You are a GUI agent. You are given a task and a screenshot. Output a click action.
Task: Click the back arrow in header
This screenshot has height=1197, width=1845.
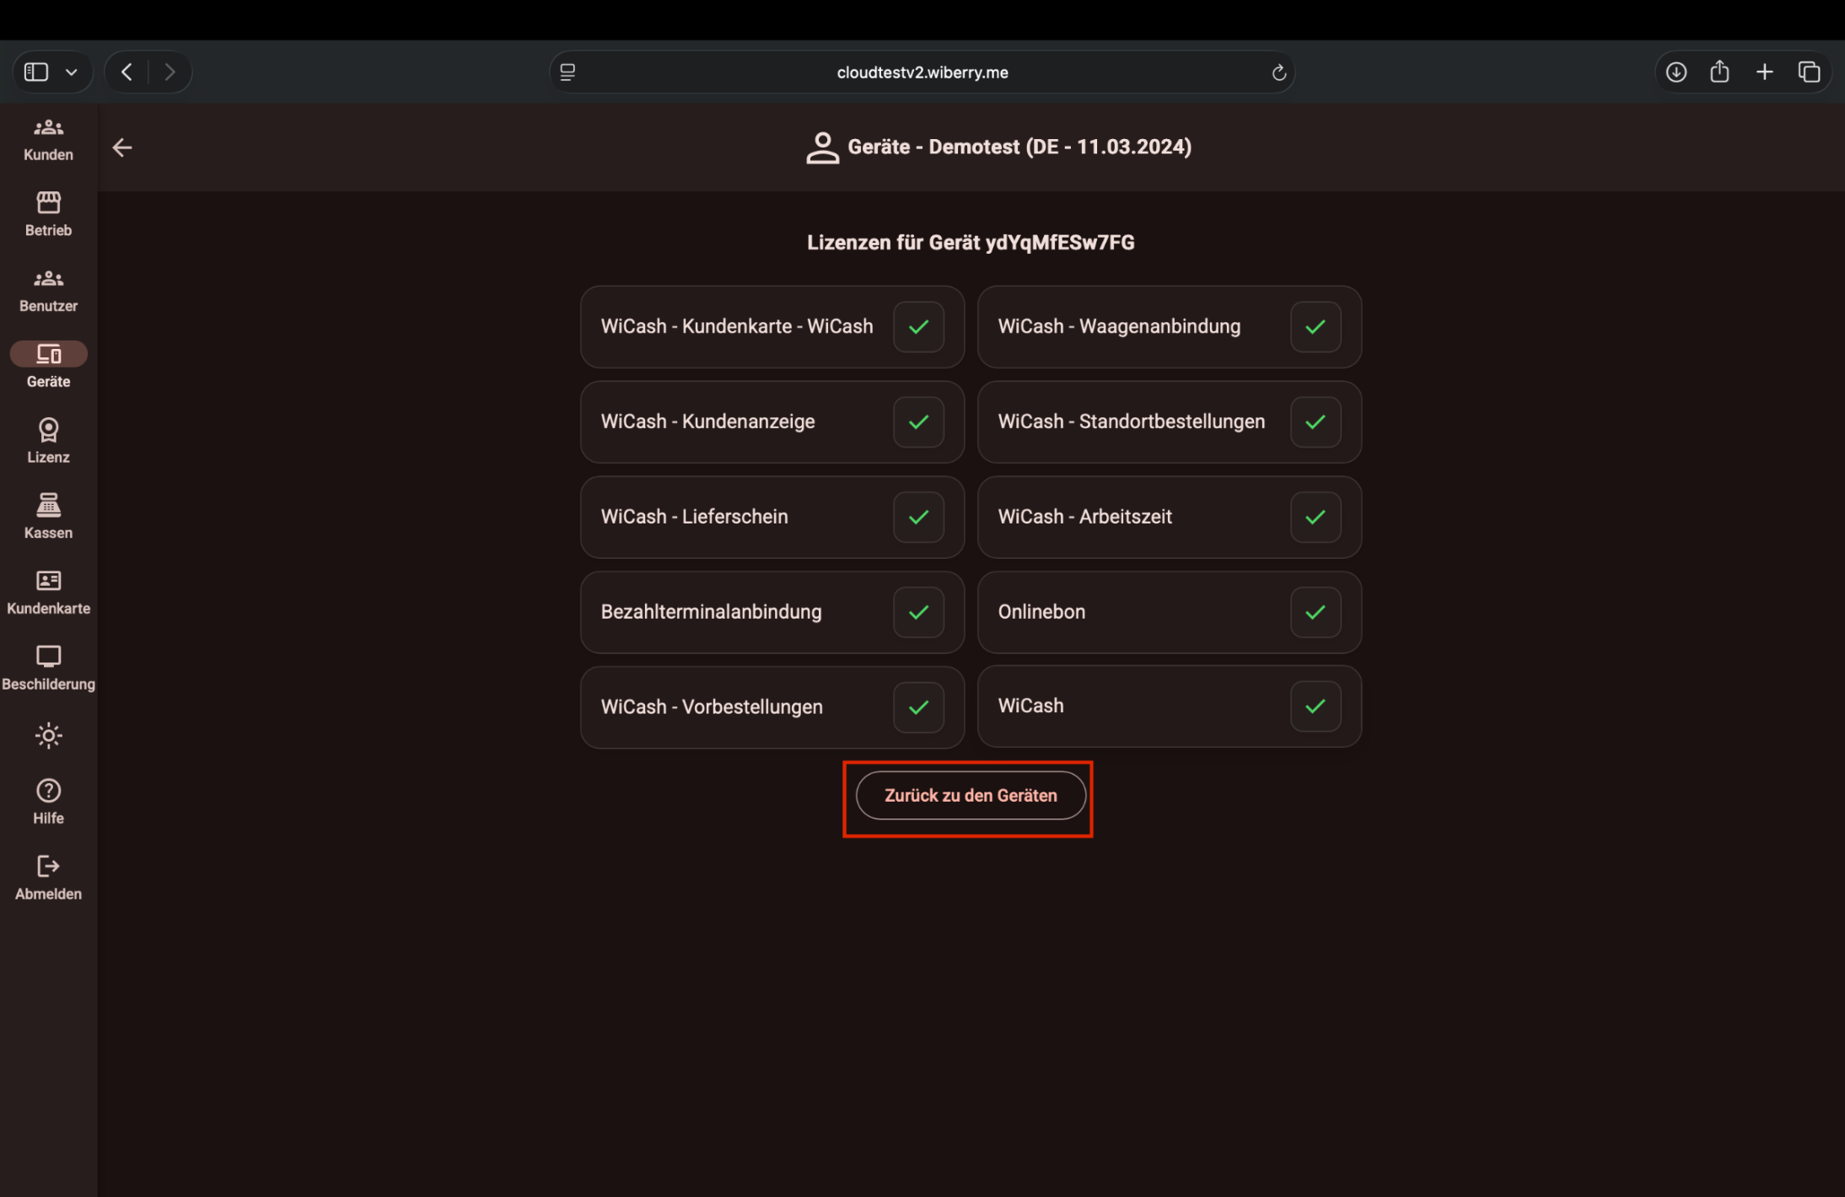122,148
